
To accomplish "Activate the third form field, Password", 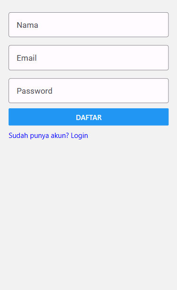I will click(x=88, y=90).
